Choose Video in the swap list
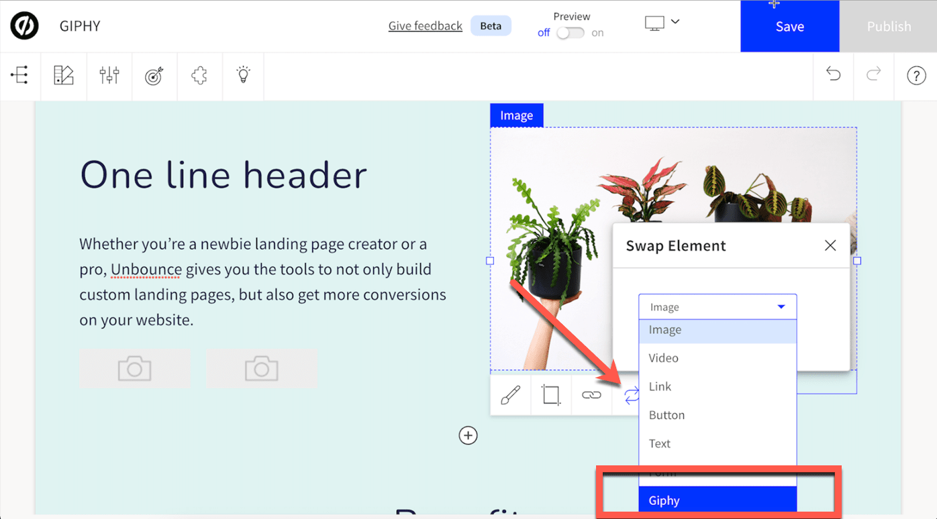Image resolution: width=937 pixels, height=519 pixels. click(x=718, y=358)
